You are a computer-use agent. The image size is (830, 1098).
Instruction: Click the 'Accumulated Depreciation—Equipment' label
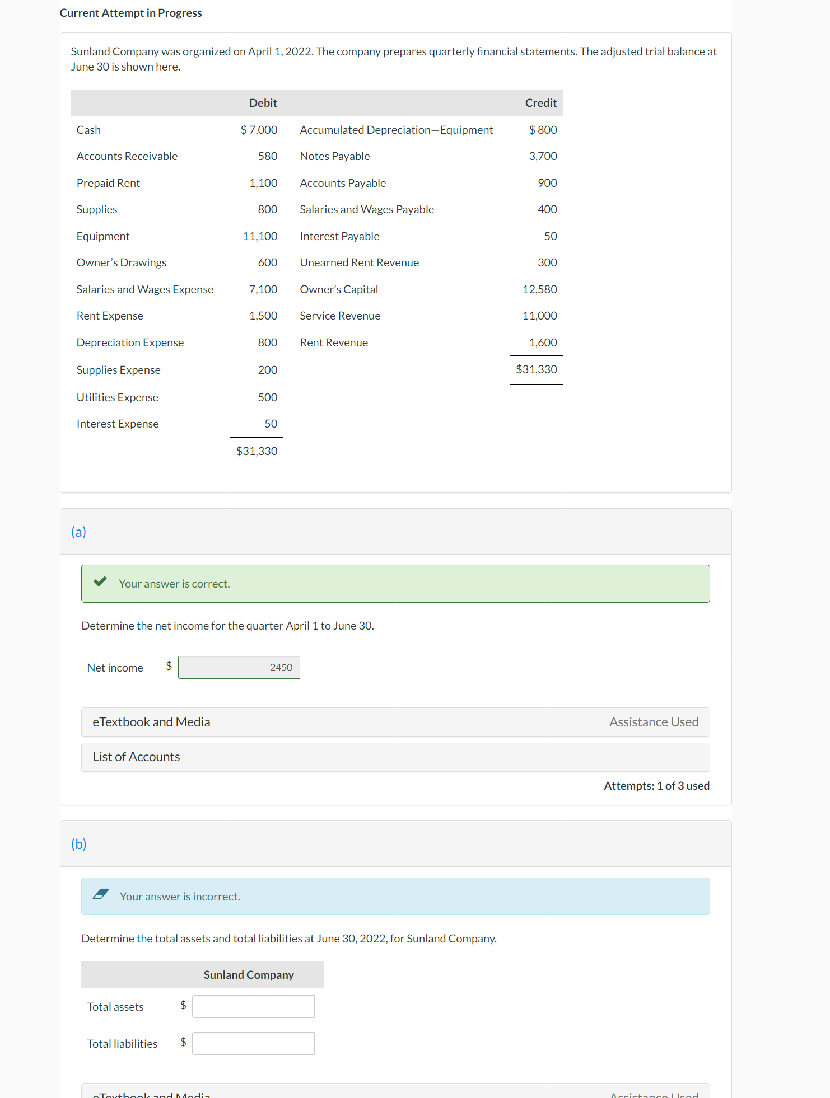tap(397, 130)
